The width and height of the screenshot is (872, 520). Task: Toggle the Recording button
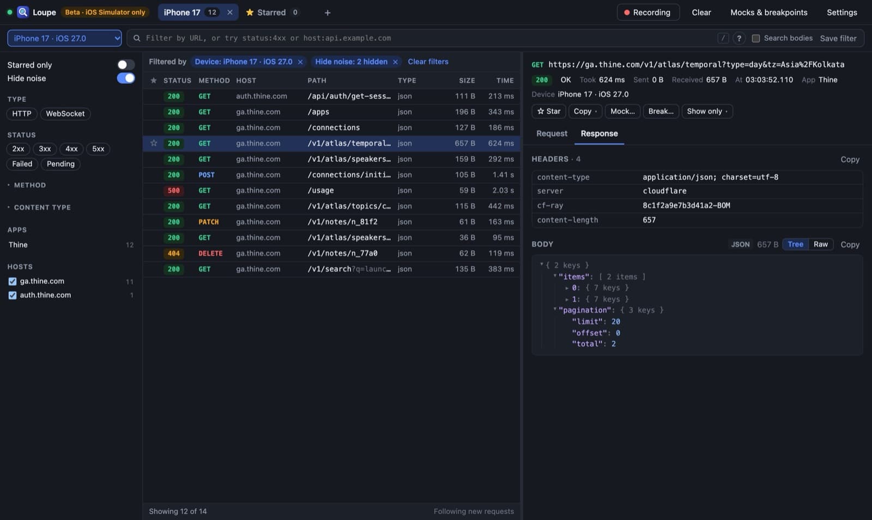(x=648, y=12)
